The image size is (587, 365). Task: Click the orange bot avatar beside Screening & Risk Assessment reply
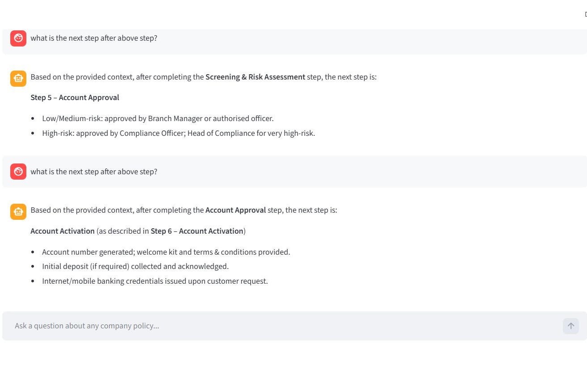point(18,78)
